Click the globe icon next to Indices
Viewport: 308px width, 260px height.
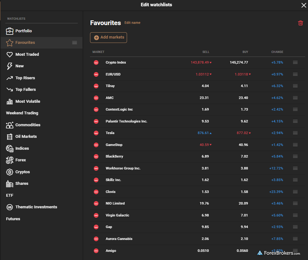click(10, 148)
